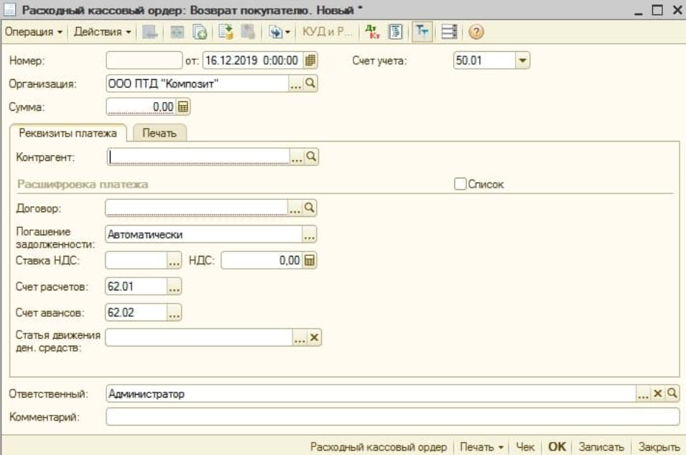The width and height of the screenshot is (686, 455).
Task: Open the calendar picker next to the date
Action: click(x=310, y=61)
